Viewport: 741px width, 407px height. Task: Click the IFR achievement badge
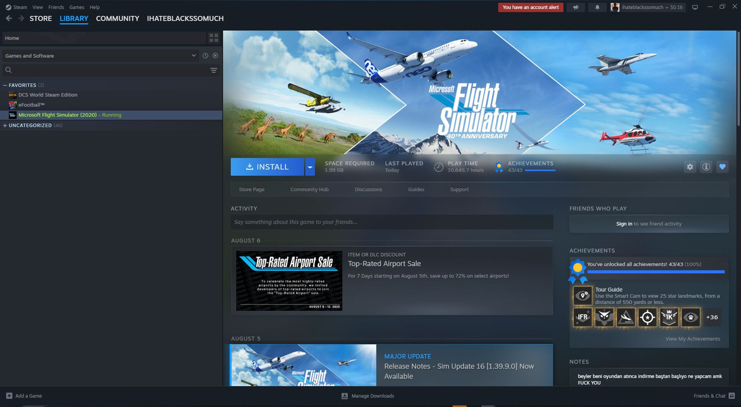582,317
